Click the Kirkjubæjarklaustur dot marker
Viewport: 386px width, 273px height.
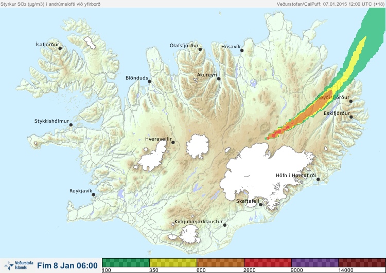click(x=224, y=225)
